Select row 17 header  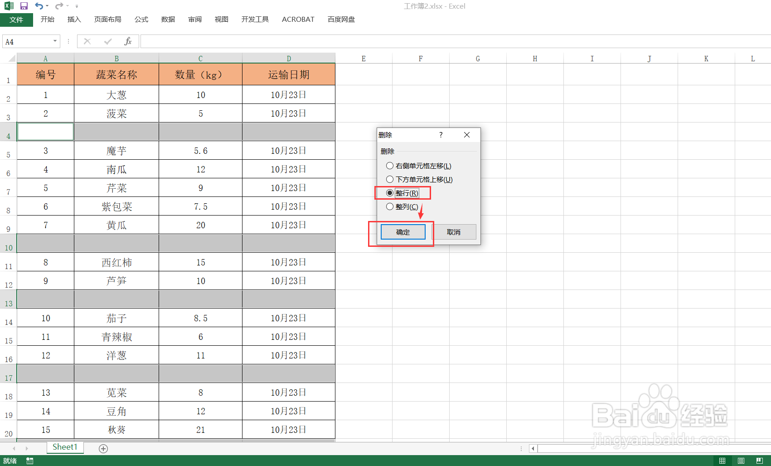pos(8,374)
